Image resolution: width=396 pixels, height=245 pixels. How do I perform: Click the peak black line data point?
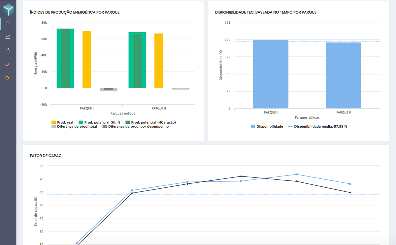(241, 176)
